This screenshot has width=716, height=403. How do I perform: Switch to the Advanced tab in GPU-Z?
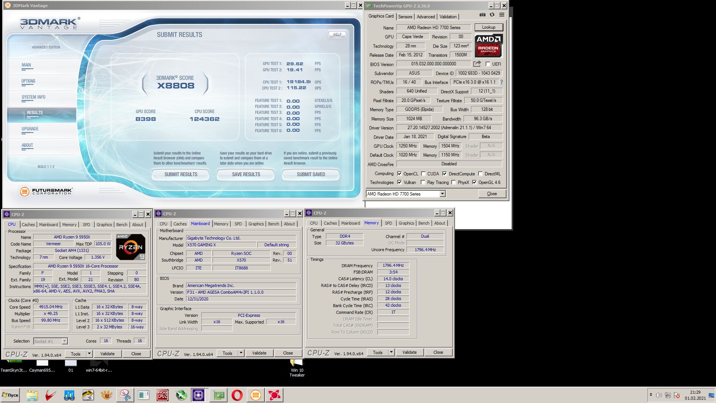[426, 17]
